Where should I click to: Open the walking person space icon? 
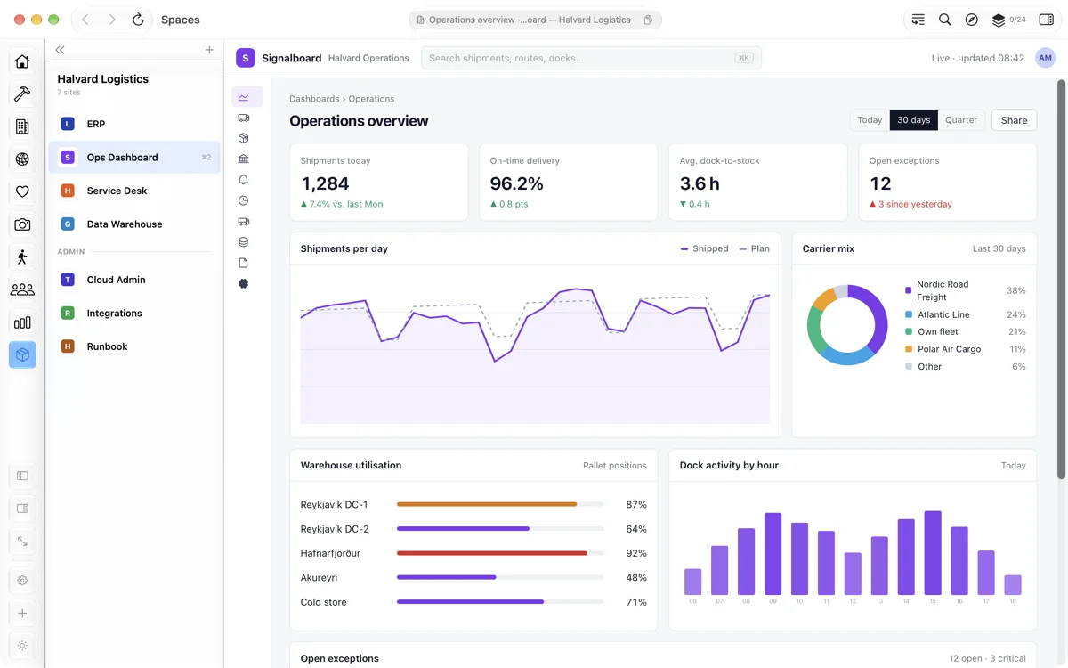pos(22,257)
